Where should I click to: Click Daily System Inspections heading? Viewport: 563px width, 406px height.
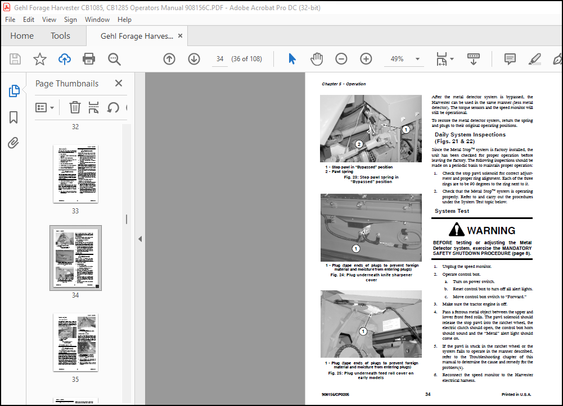pyautogui.click(x=470, y=138)
